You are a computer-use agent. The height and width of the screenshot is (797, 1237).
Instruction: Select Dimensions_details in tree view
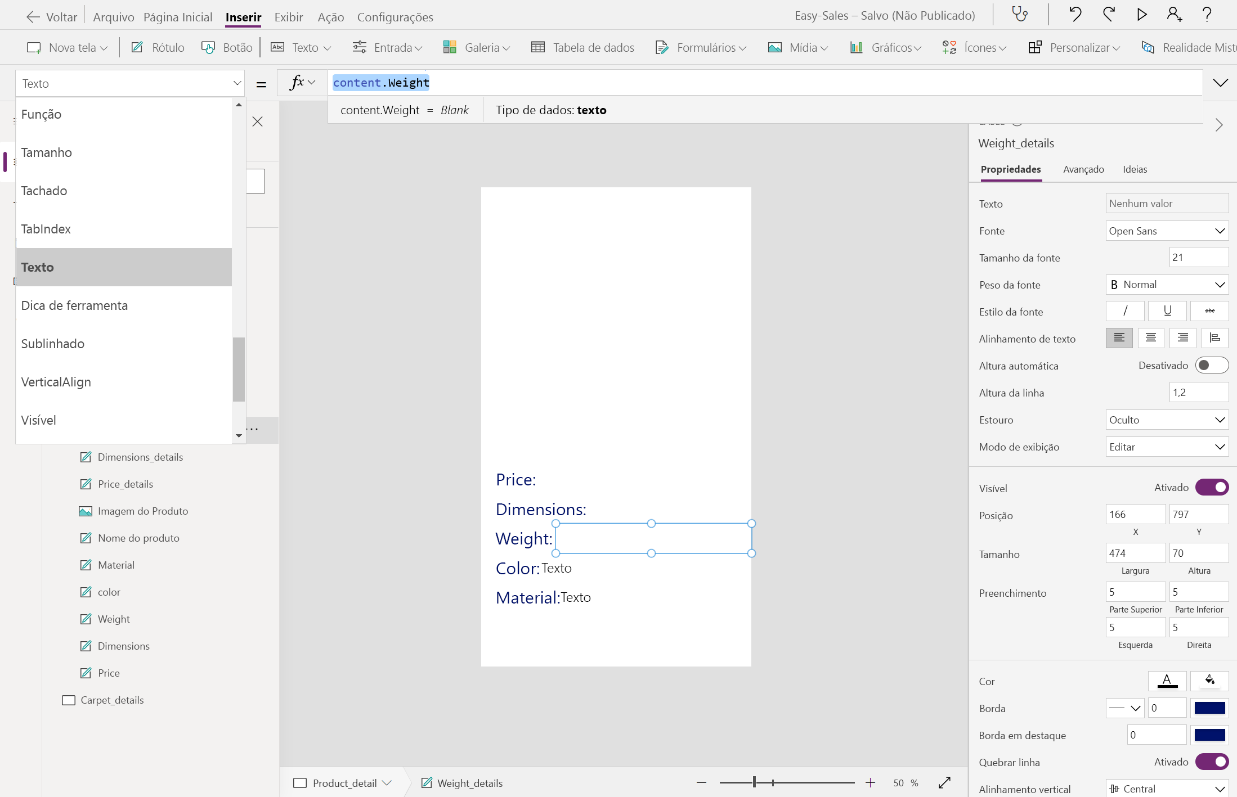(x=140, y=457)
